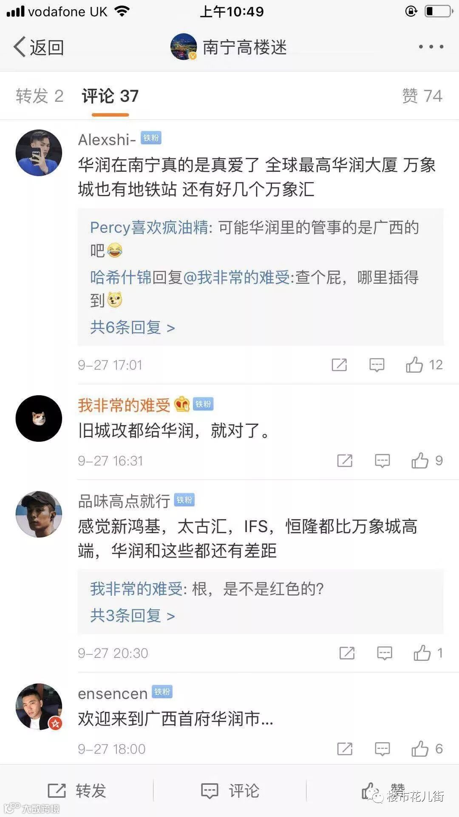Viewport: 459px width, 817px height.
Task: Tap bottom 评论 comment button
Action: (x=230, y=791)
